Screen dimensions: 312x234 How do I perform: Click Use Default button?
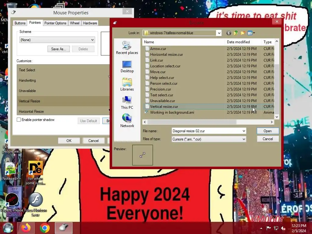89,121
